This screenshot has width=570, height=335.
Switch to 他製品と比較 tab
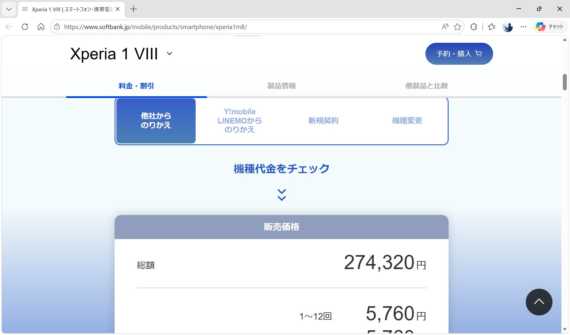427,86
